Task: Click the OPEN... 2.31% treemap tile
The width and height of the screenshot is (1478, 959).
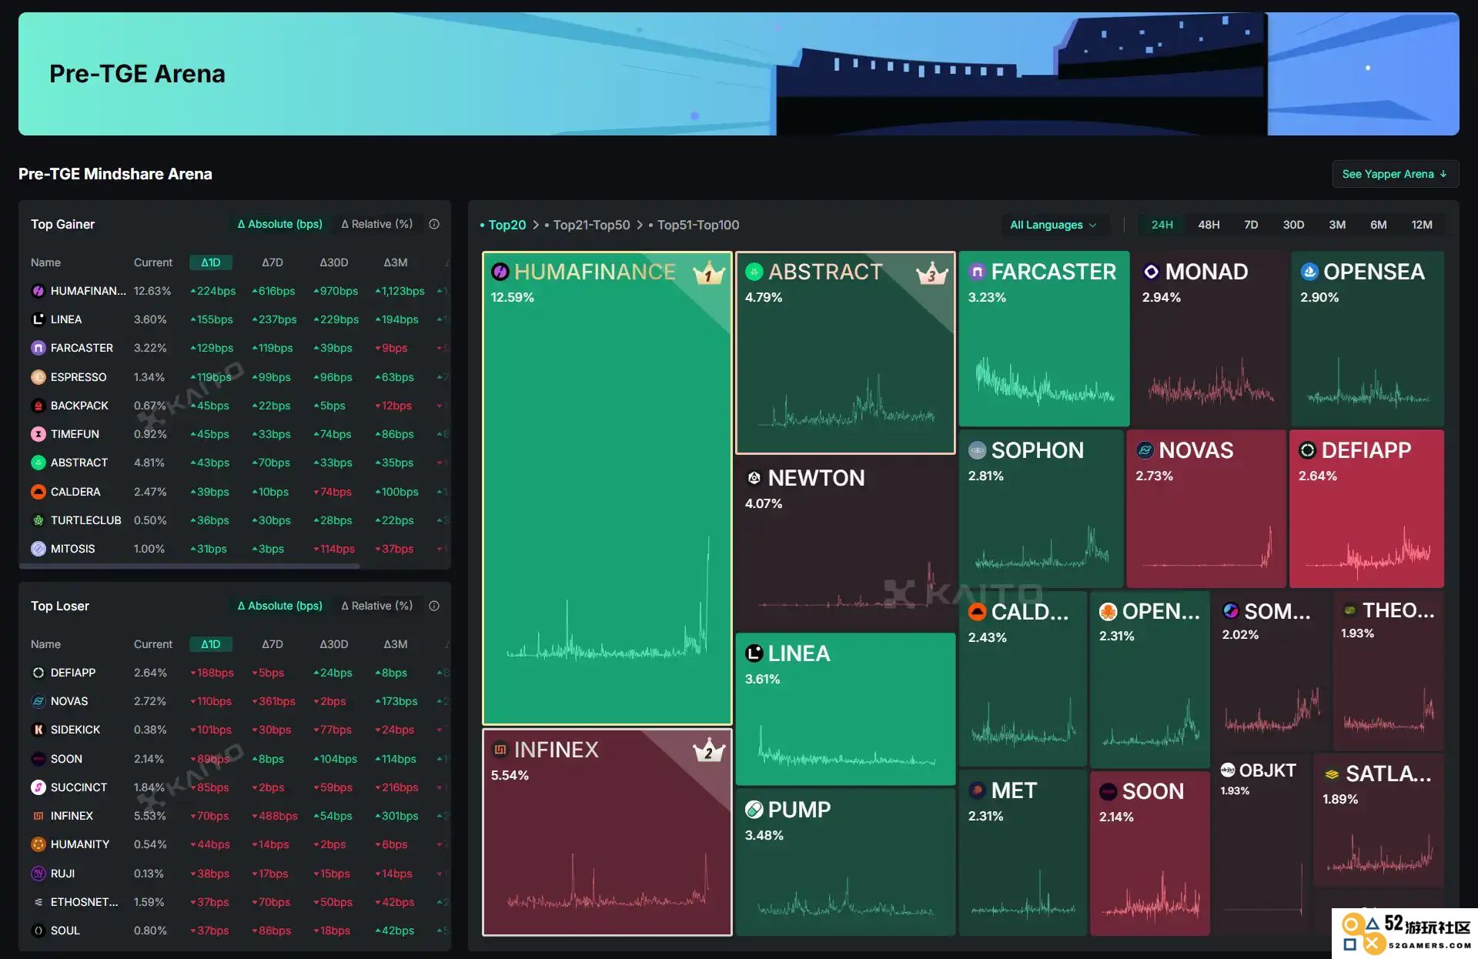Action: point(1150,679)
